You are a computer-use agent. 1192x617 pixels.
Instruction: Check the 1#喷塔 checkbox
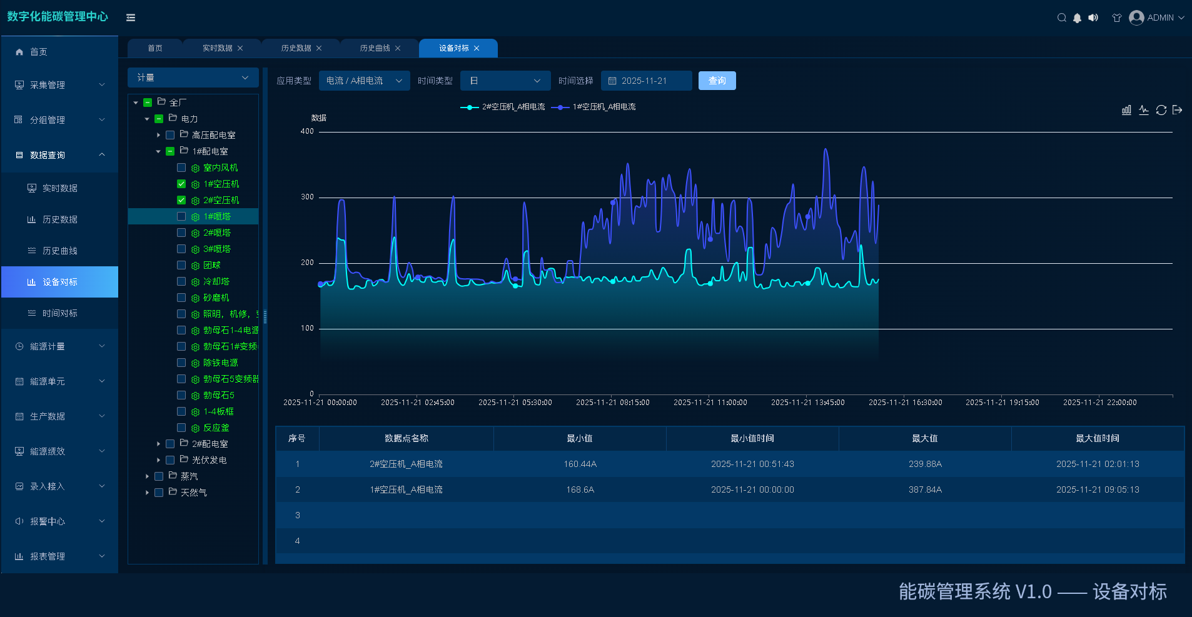pos(181,216)
